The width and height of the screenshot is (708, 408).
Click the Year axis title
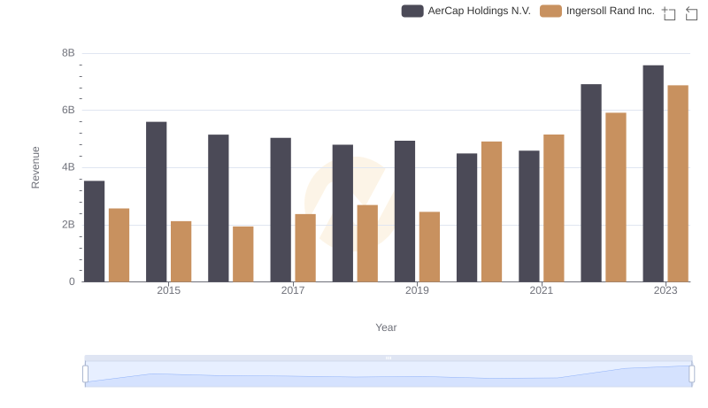point(386,327)
